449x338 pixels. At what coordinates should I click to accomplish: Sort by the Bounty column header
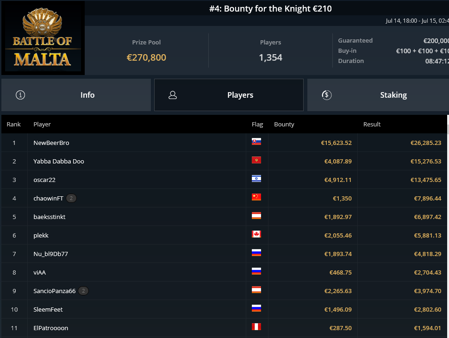[x=284, y=124]
